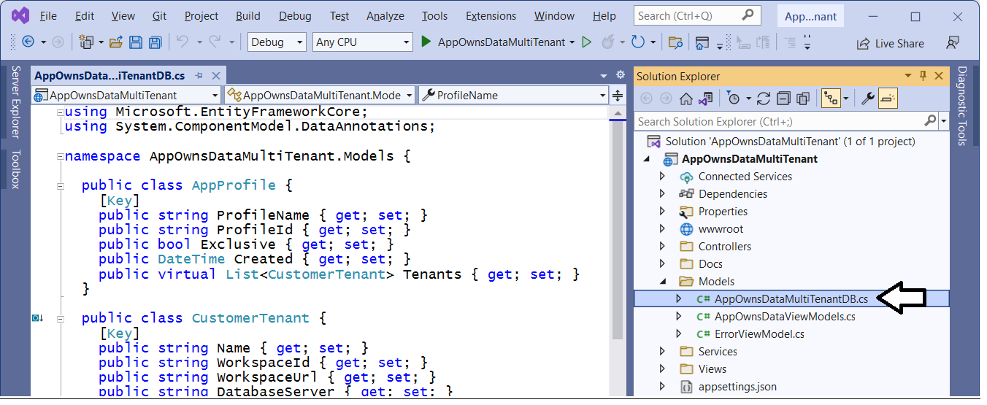Click the magnifier icon in the Solution Explorer search box
Screen dimensions: 987x405
(930, 121)
